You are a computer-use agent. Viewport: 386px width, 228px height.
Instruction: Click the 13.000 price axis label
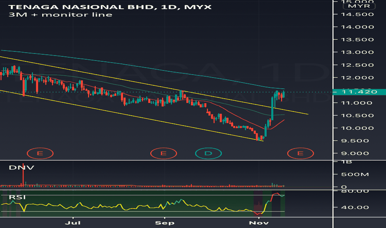coord(357,52)
